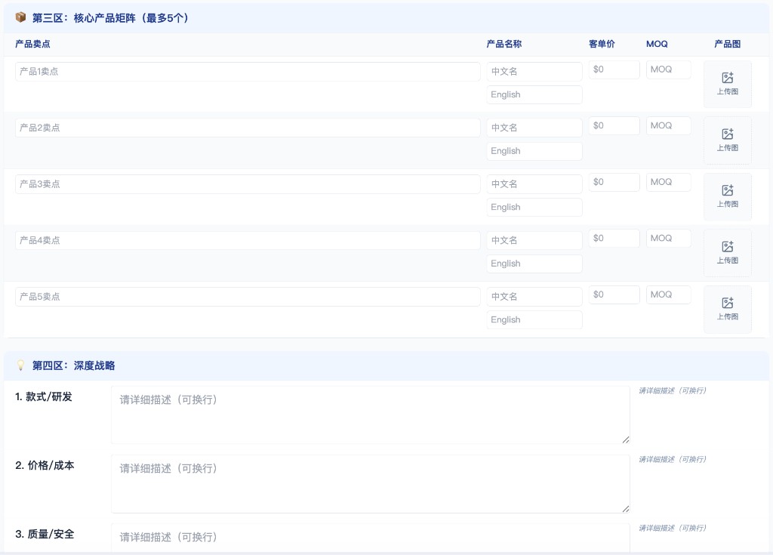Focus the 产品5卖点 input field
The width and height of the screenshot is (773, 555).
click(248, 297)
